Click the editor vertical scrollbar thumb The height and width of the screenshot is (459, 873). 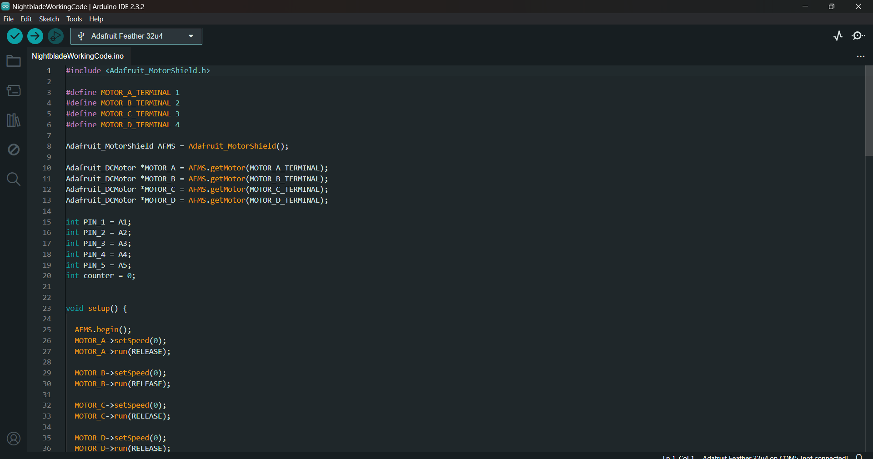coord(869,111)
